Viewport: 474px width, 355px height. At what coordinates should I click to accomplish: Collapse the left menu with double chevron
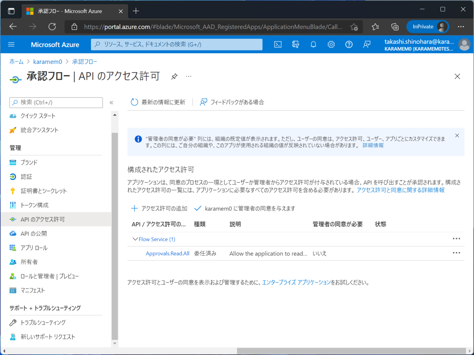pyautogui.click(x=111, y=103)
